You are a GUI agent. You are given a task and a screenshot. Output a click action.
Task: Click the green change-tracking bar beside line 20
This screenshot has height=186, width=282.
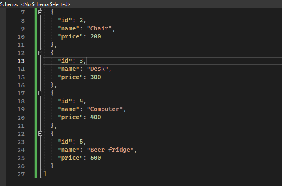[x=36, y=117]
